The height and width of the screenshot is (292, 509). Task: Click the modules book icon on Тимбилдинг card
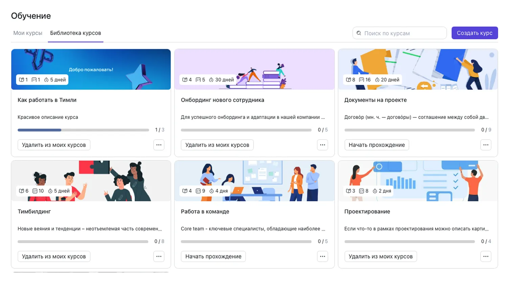tap(22, 191)
